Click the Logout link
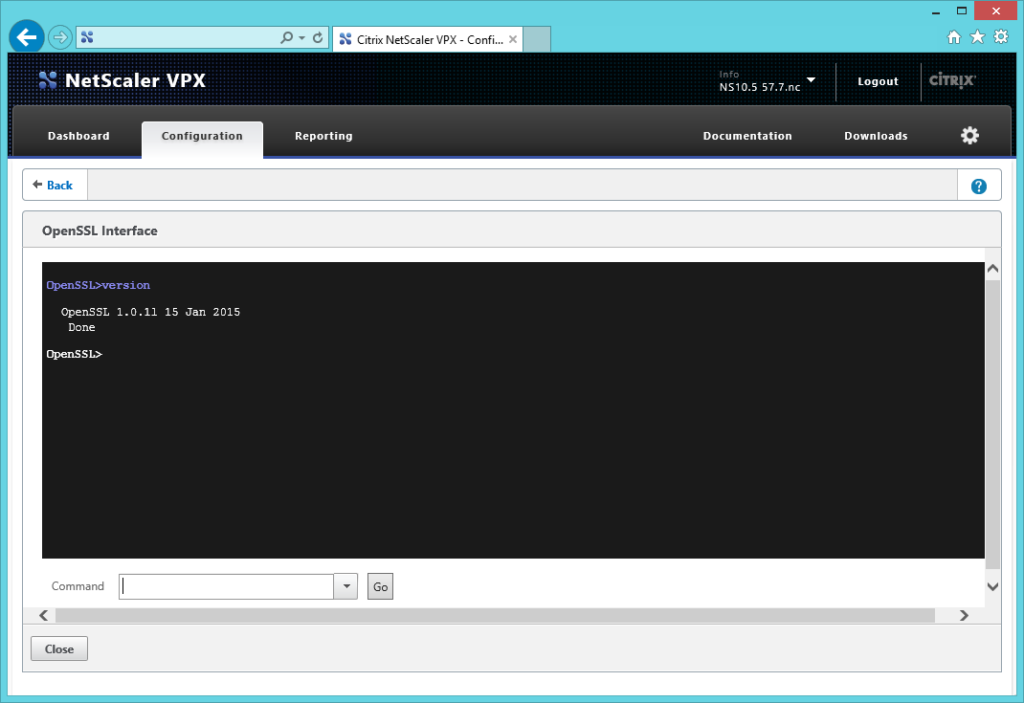The image size is (1024, 703). 878,81
